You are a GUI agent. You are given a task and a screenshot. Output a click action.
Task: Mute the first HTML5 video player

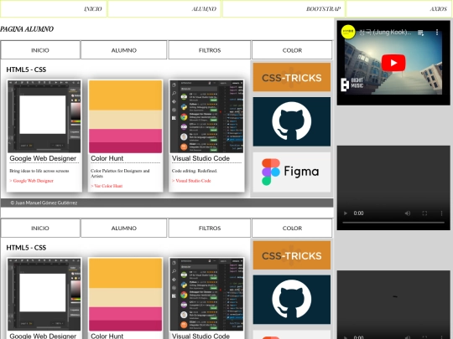408,213
